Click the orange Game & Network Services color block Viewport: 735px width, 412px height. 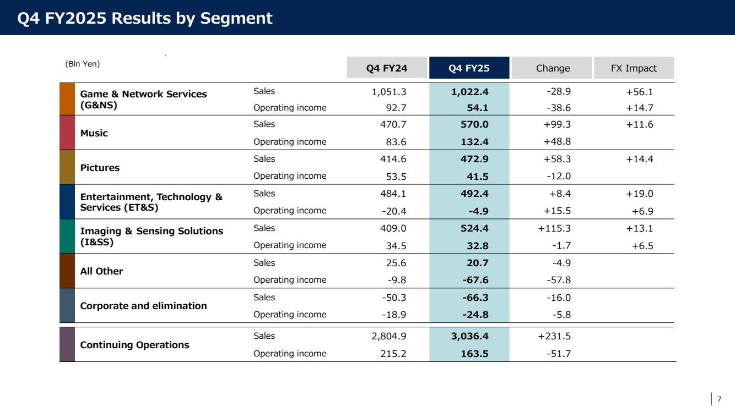(67, 99)
